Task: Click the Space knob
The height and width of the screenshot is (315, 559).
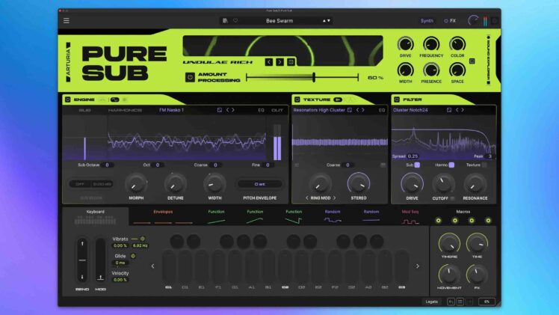Action: tap(457, 70)
